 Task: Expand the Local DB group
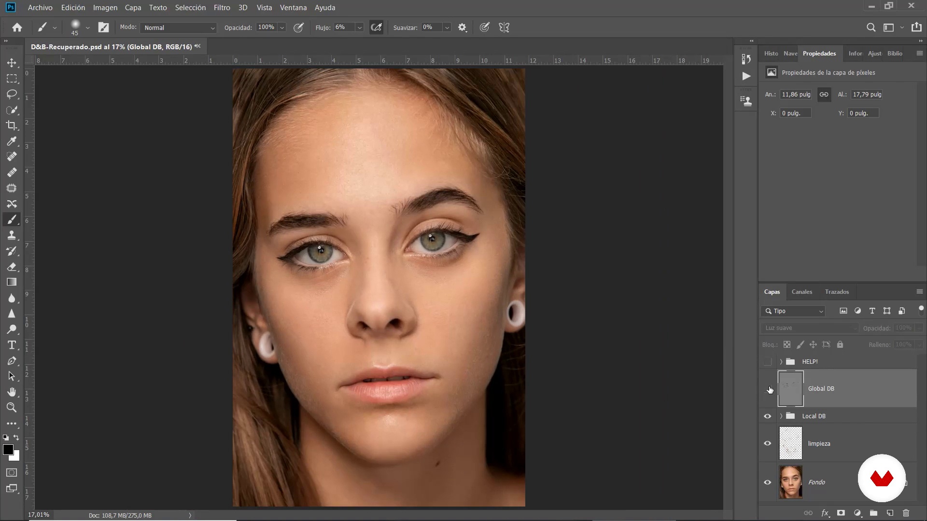[781, 416]
